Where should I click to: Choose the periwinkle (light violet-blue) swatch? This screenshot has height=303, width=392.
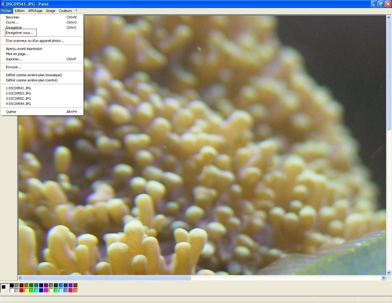(x=65, y=290)
